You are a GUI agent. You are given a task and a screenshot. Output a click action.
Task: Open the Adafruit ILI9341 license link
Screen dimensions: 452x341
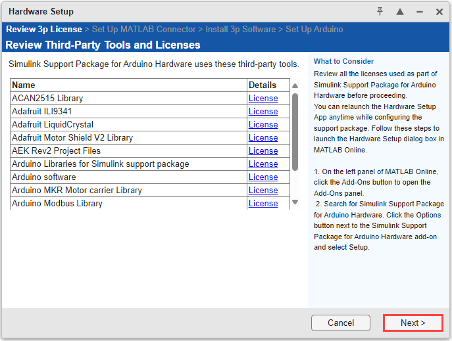tap(263, 112)
